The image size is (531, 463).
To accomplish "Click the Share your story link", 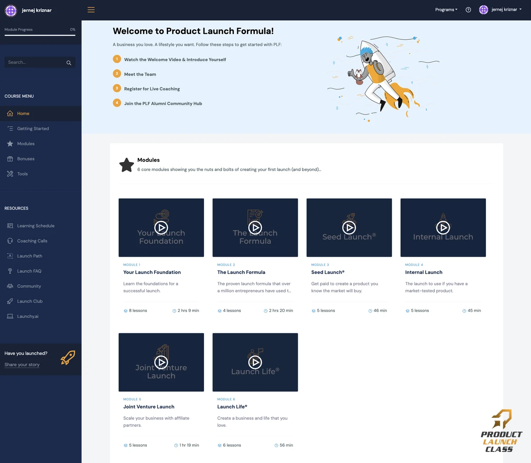I will [x=22, y=365].
